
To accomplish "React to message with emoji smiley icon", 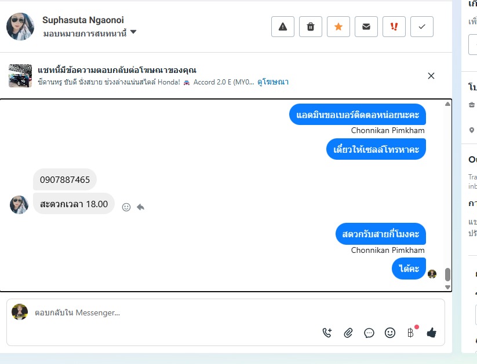I will [x=126, y=207].
